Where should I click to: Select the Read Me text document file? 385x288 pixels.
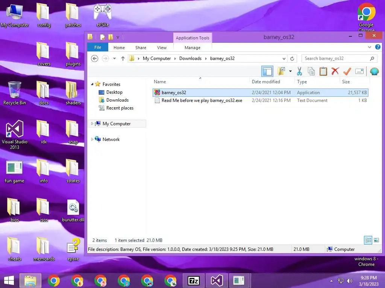point(260,100)
